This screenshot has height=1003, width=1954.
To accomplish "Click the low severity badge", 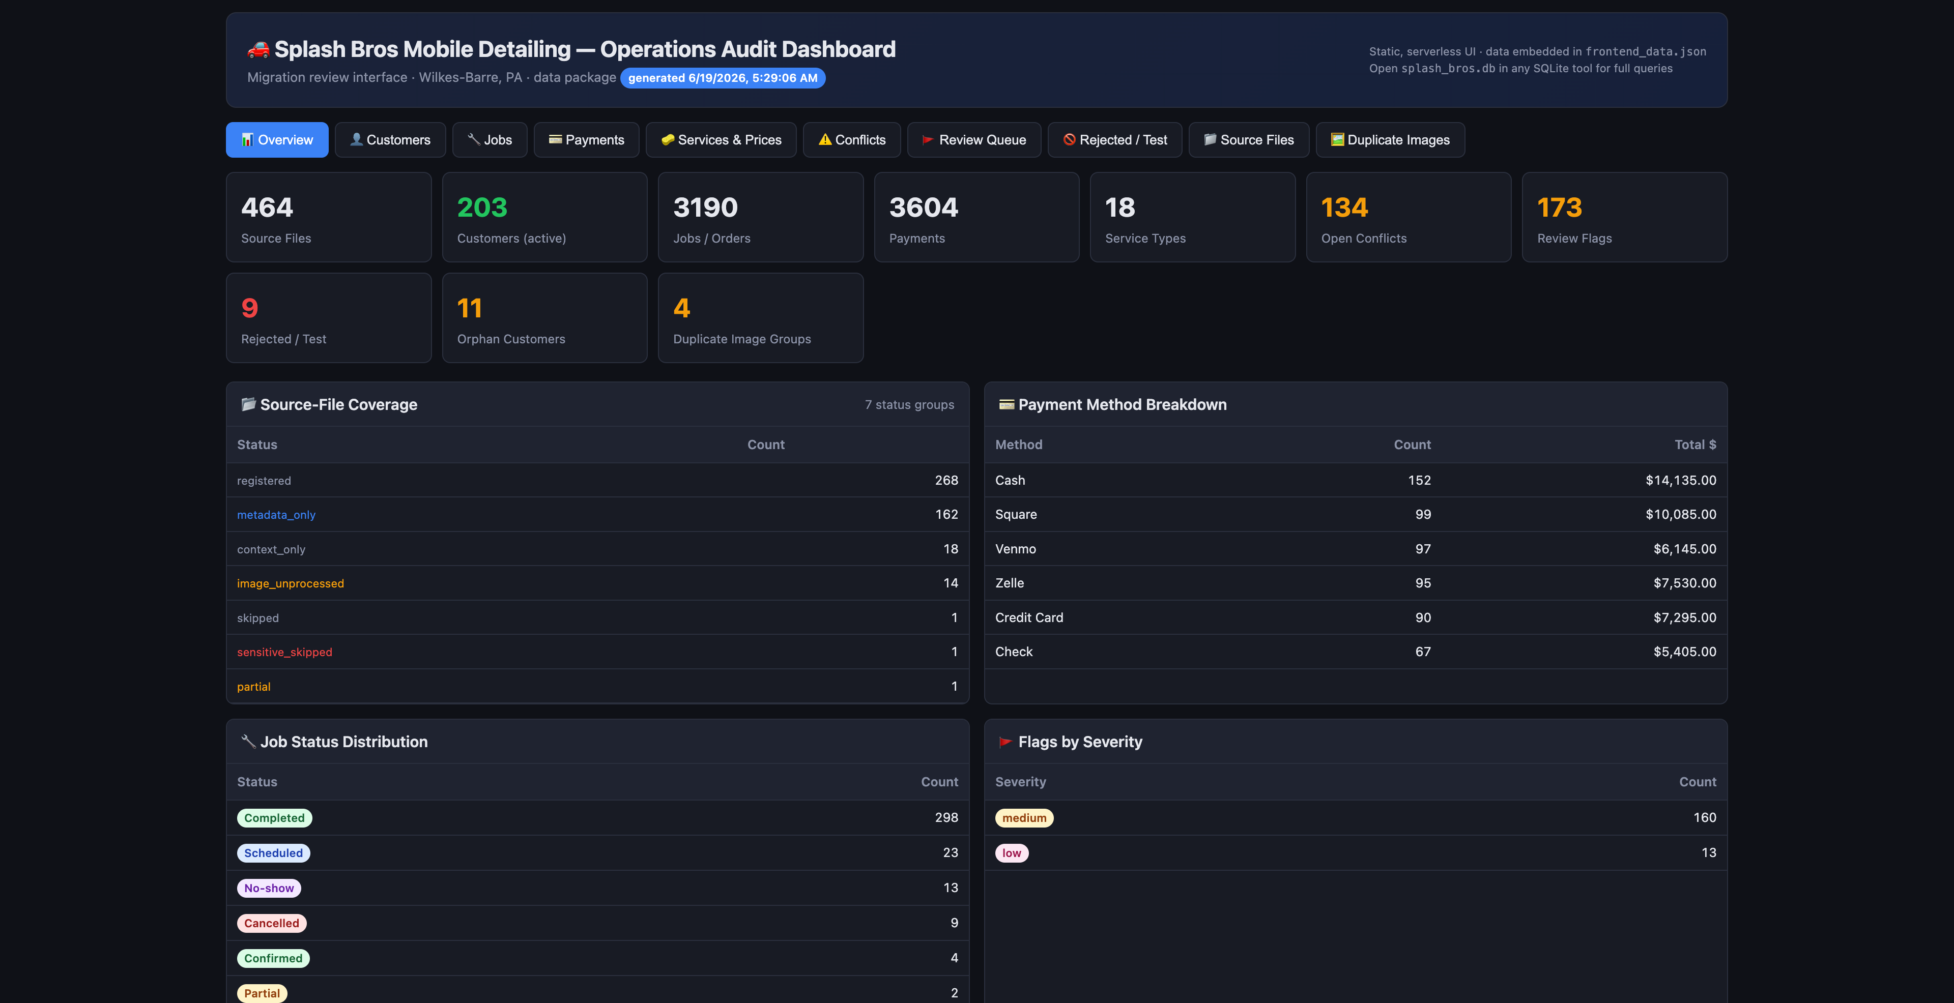I will 1011,853.
